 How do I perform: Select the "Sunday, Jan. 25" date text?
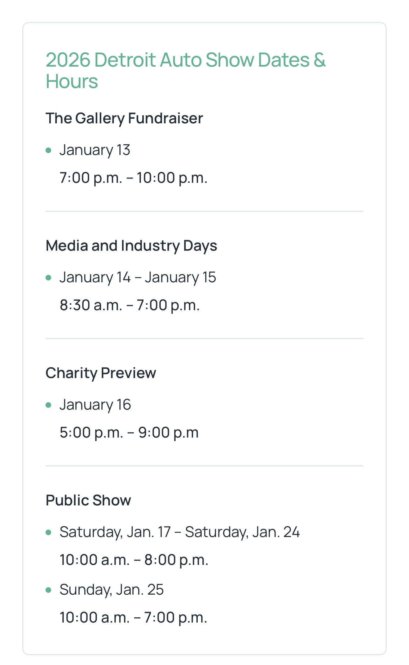click(112, 590)
